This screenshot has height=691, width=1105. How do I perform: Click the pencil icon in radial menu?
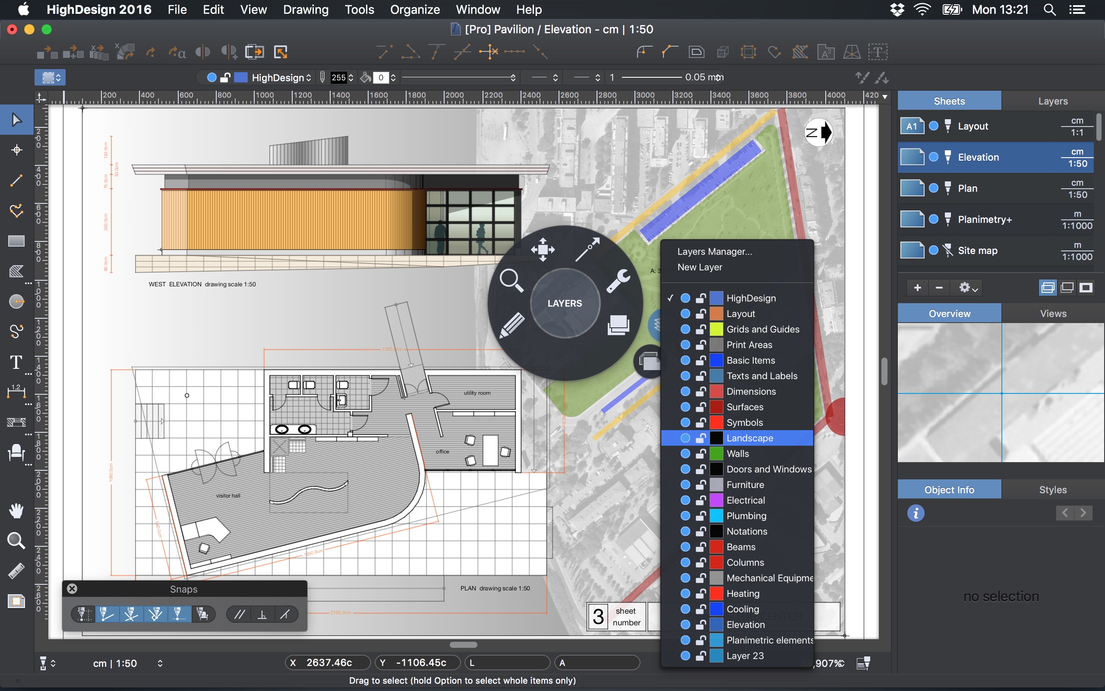pos(511,325)
